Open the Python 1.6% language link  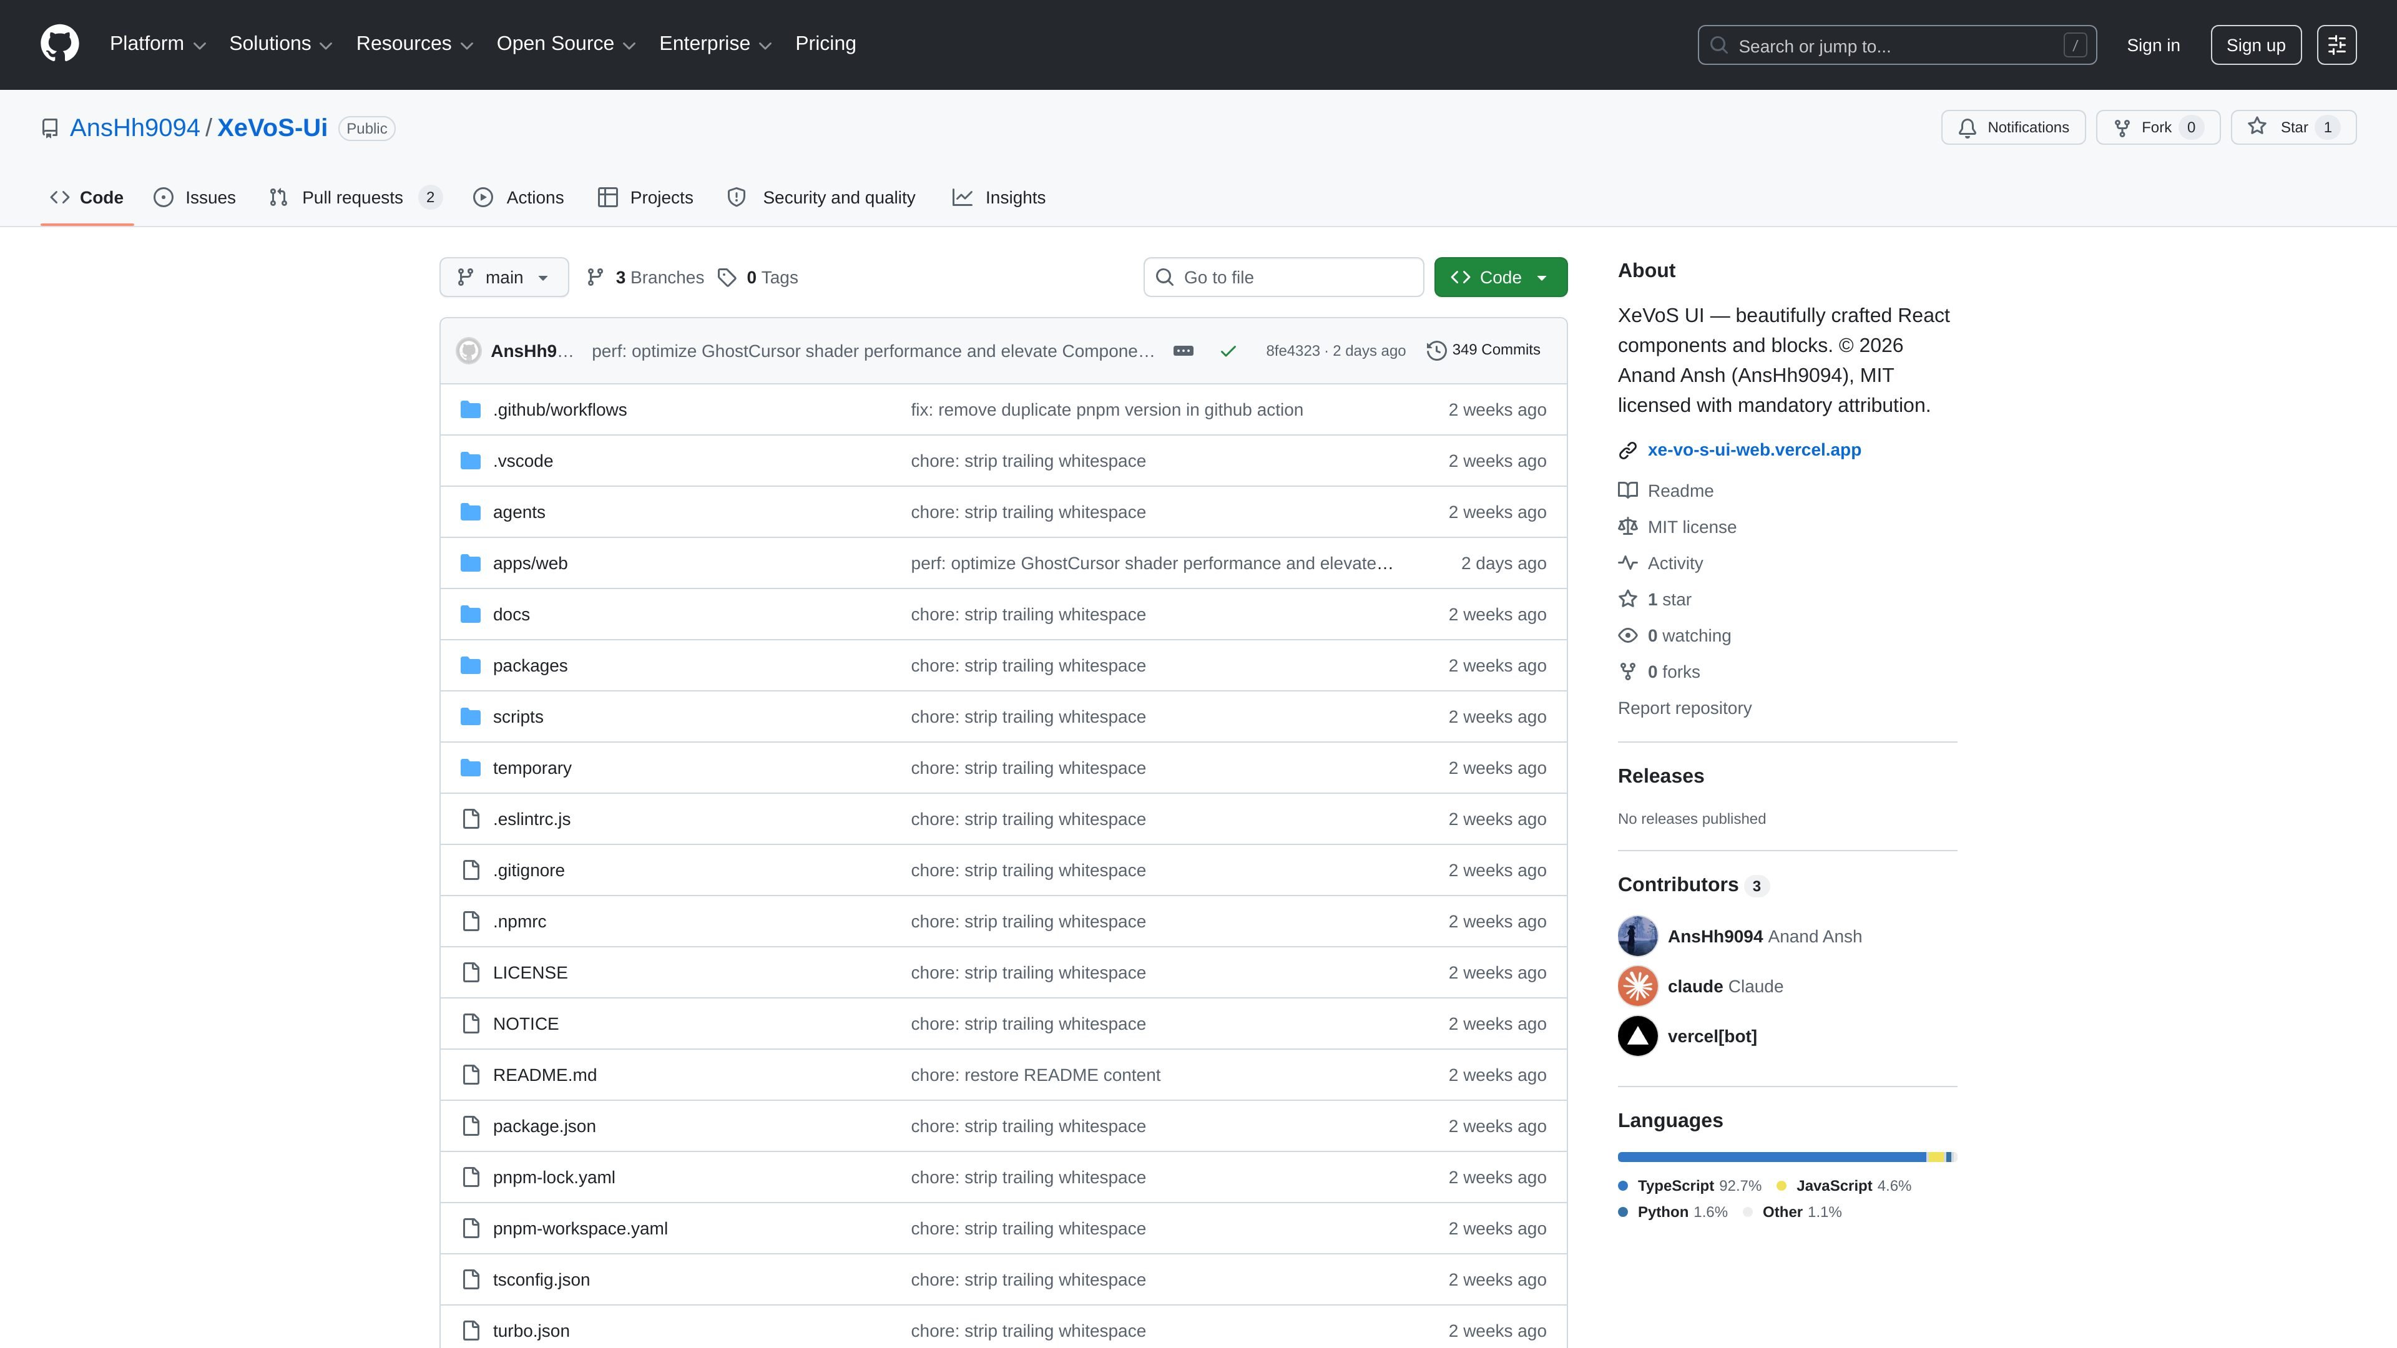click(1673, 1211)
